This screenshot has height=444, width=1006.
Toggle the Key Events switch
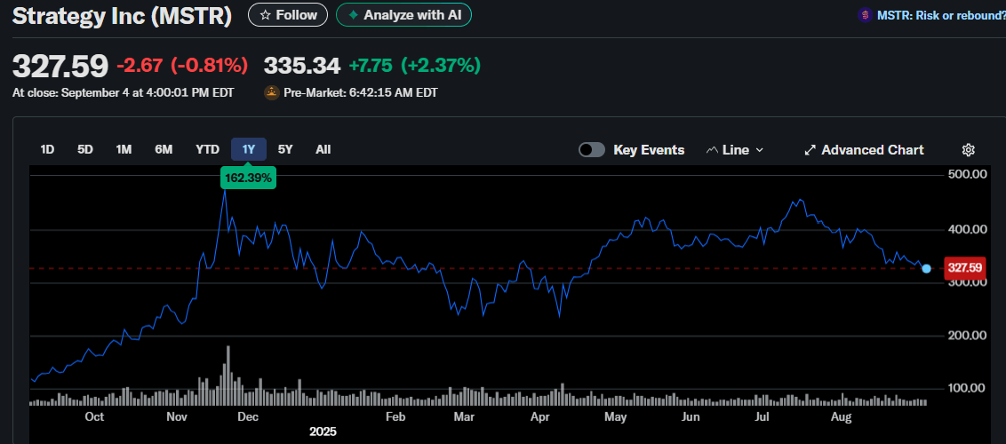coord(592,150)
